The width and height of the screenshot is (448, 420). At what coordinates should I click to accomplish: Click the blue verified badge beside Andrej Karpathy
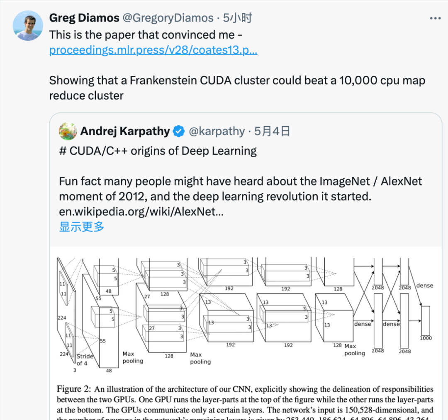pos(178,131)
